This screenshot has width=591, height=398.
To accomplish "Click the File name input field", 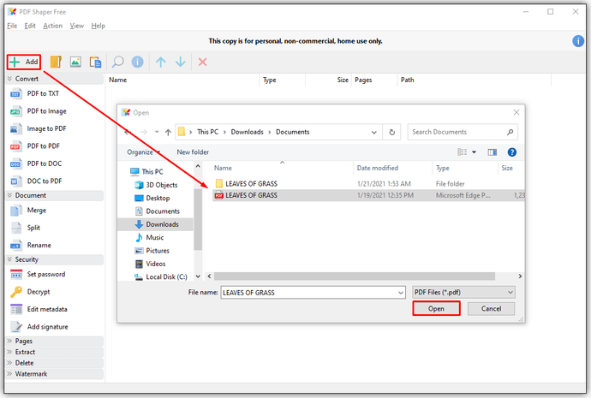I will point(313,293).
